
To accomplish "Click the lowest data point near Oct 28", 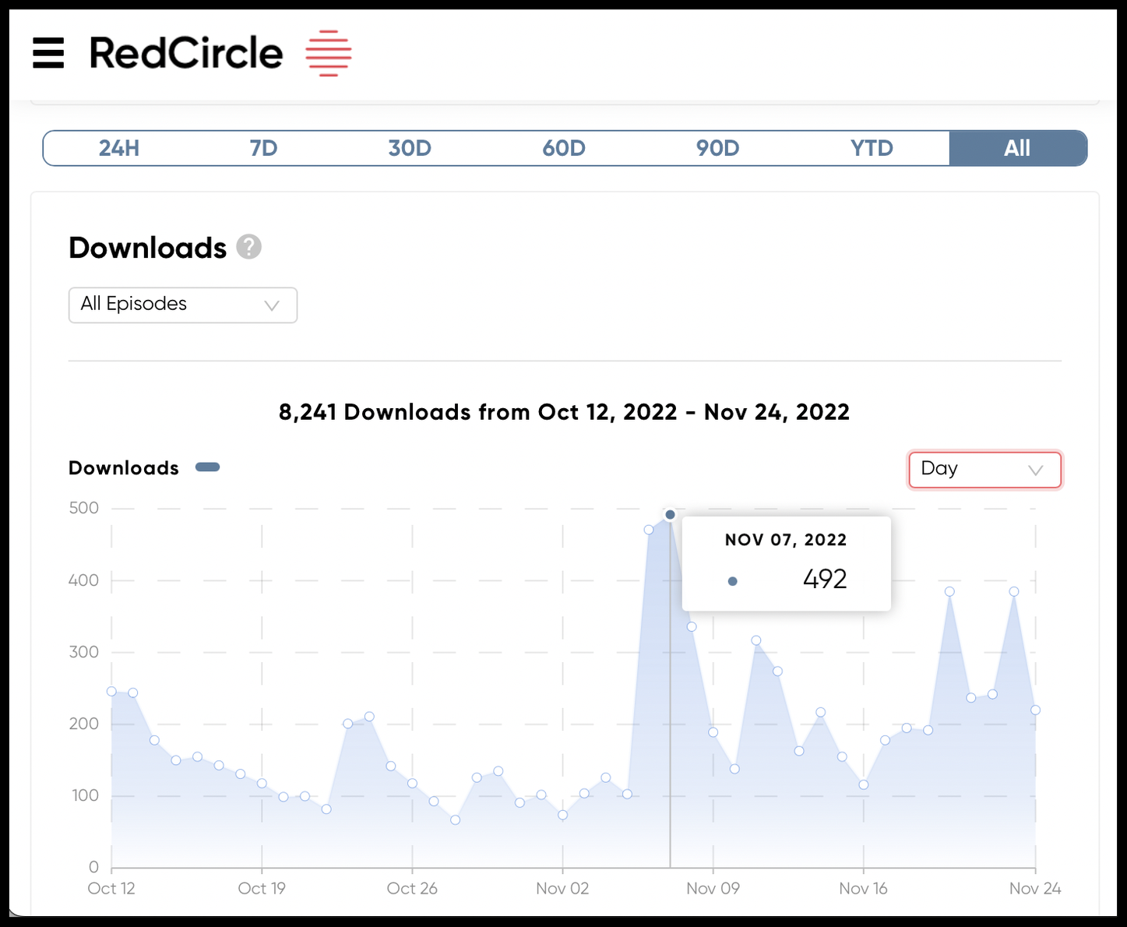I will tap(456, 819).
